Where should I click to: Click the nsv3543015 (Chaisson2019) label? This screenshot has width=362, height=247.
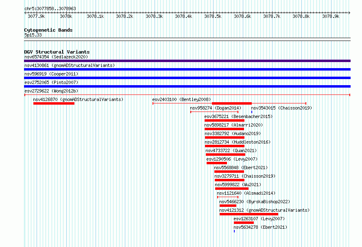click(x=281, y=108)
